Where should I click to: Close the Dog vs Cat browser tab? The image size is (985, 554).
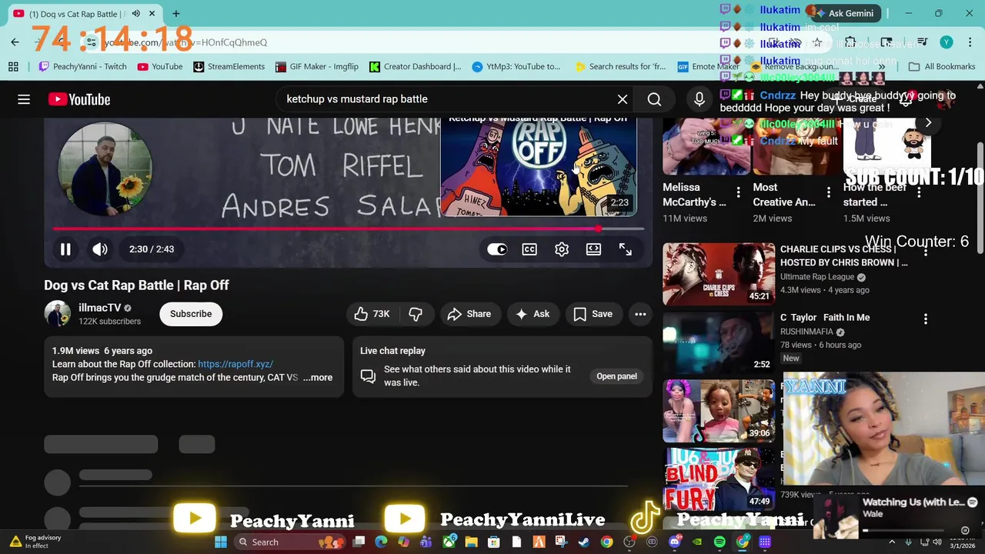pos(152,14)
